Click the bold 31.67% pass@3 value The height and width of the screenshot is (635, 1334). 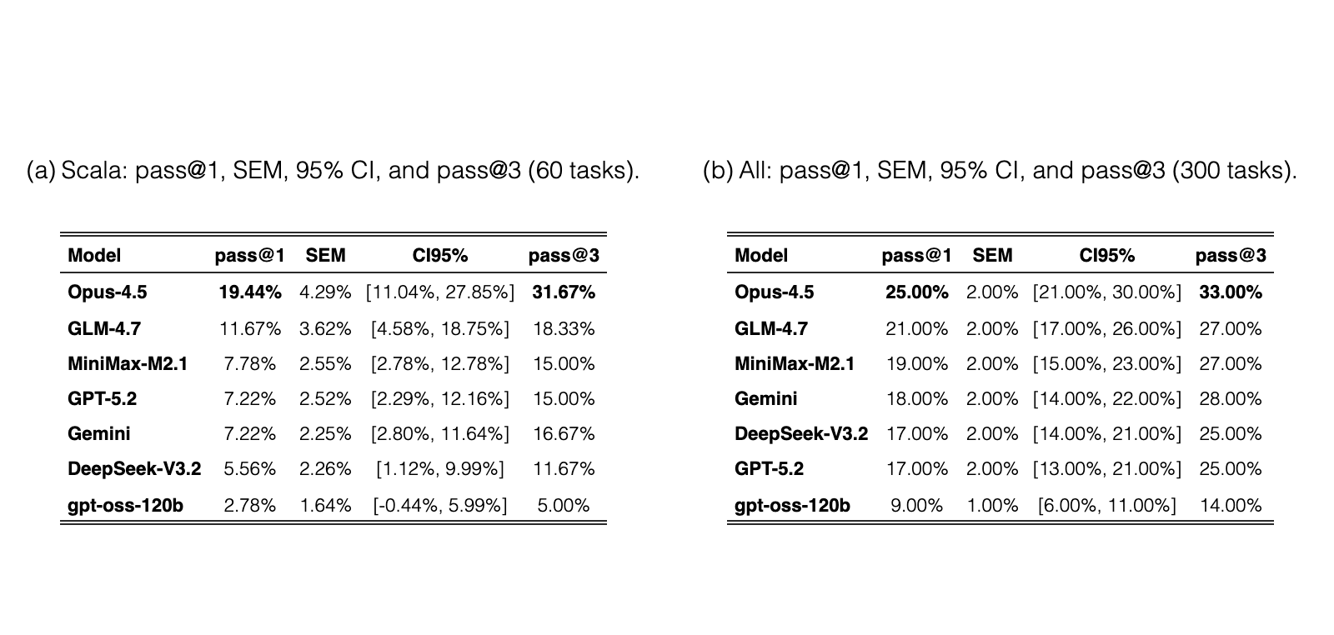coord(564,292)
